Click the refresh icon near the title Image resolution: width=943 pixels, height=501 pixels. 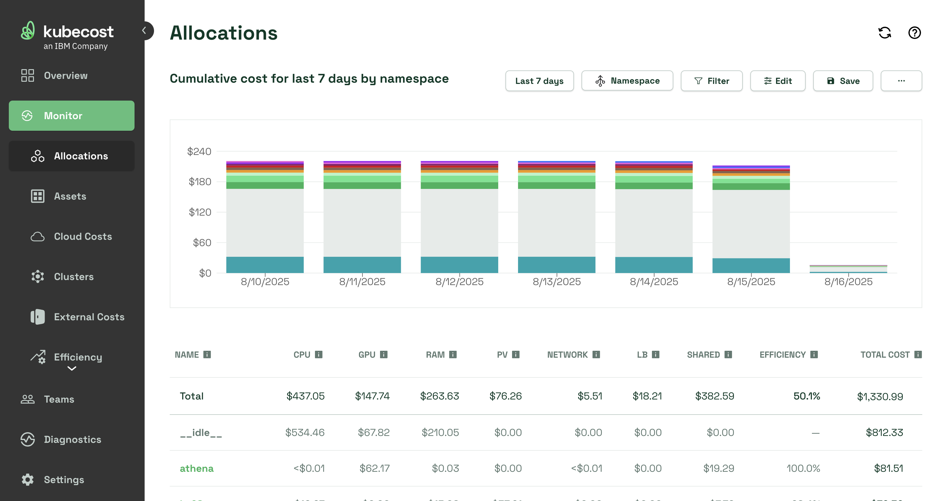coord(885,33)
